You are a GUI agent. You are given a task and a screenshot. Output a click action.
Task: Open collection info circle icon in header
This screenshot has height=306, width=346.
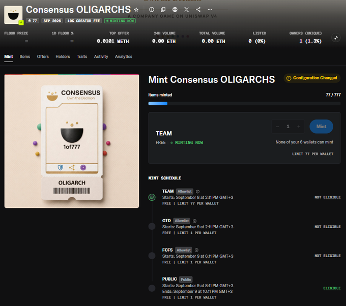point(152,10)
